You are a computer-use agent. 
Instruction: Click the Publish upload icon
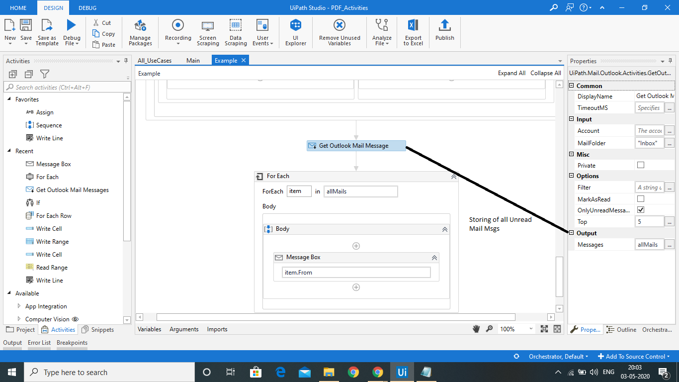(445, 25)
